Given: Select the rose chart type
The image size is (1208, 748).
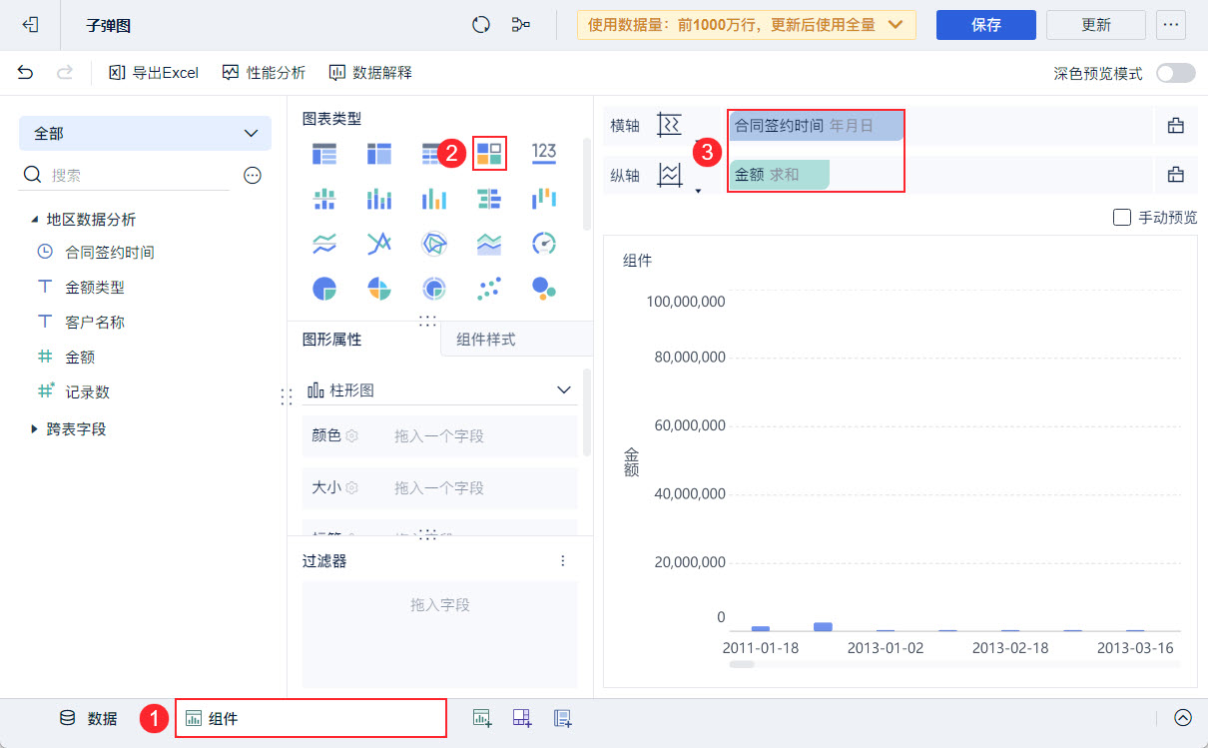Looking at the screenshot, I should (x=379, y=289).
